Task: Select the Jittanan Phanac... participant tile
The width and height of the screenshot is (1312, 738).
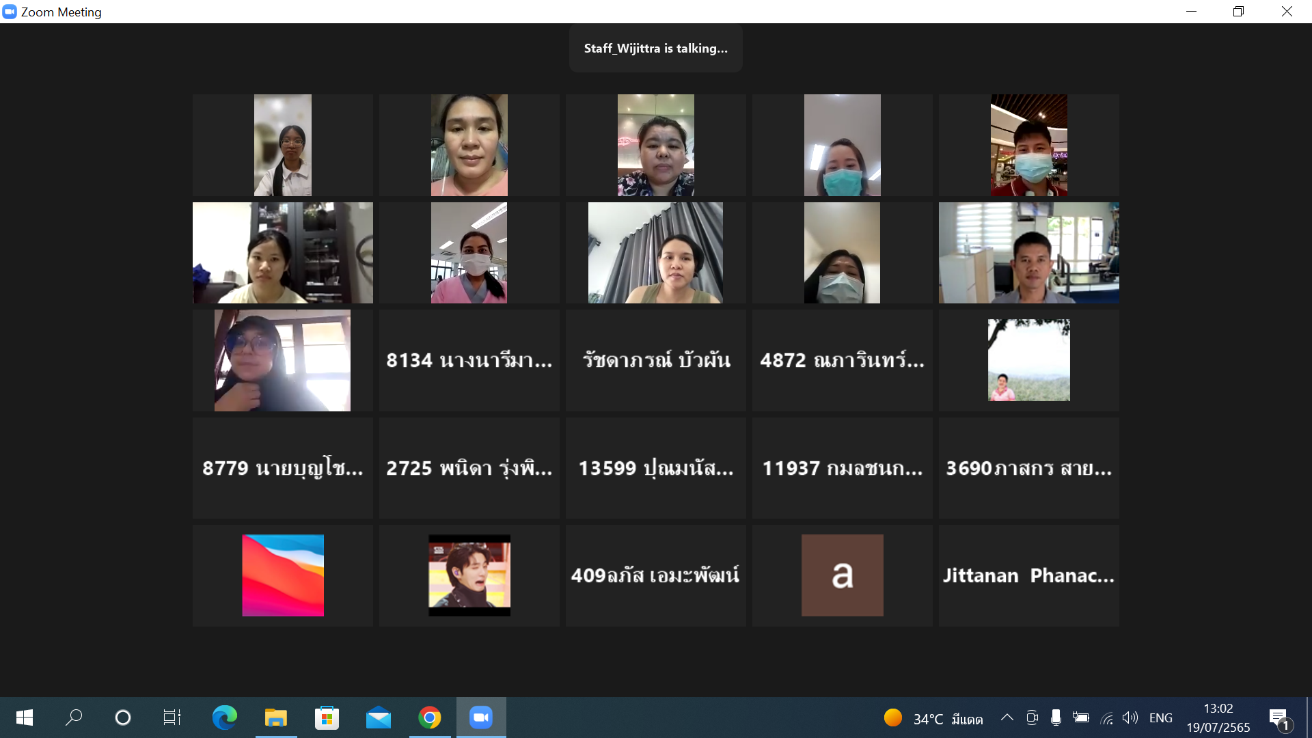Action: (1028, 575)
